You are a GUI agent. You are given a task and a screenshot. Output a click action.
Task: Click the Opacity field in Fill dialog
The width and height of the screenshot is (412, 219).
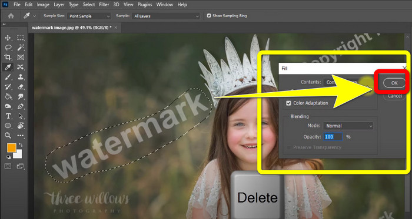pyautogui.click(x=333, y=137)
